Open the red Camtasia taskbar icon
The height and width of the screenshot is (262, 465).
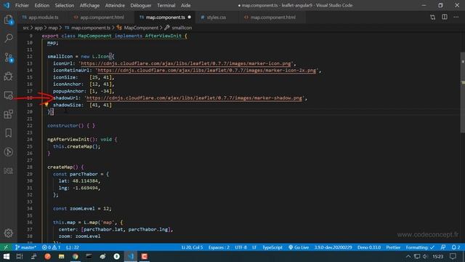coord(145,256)
